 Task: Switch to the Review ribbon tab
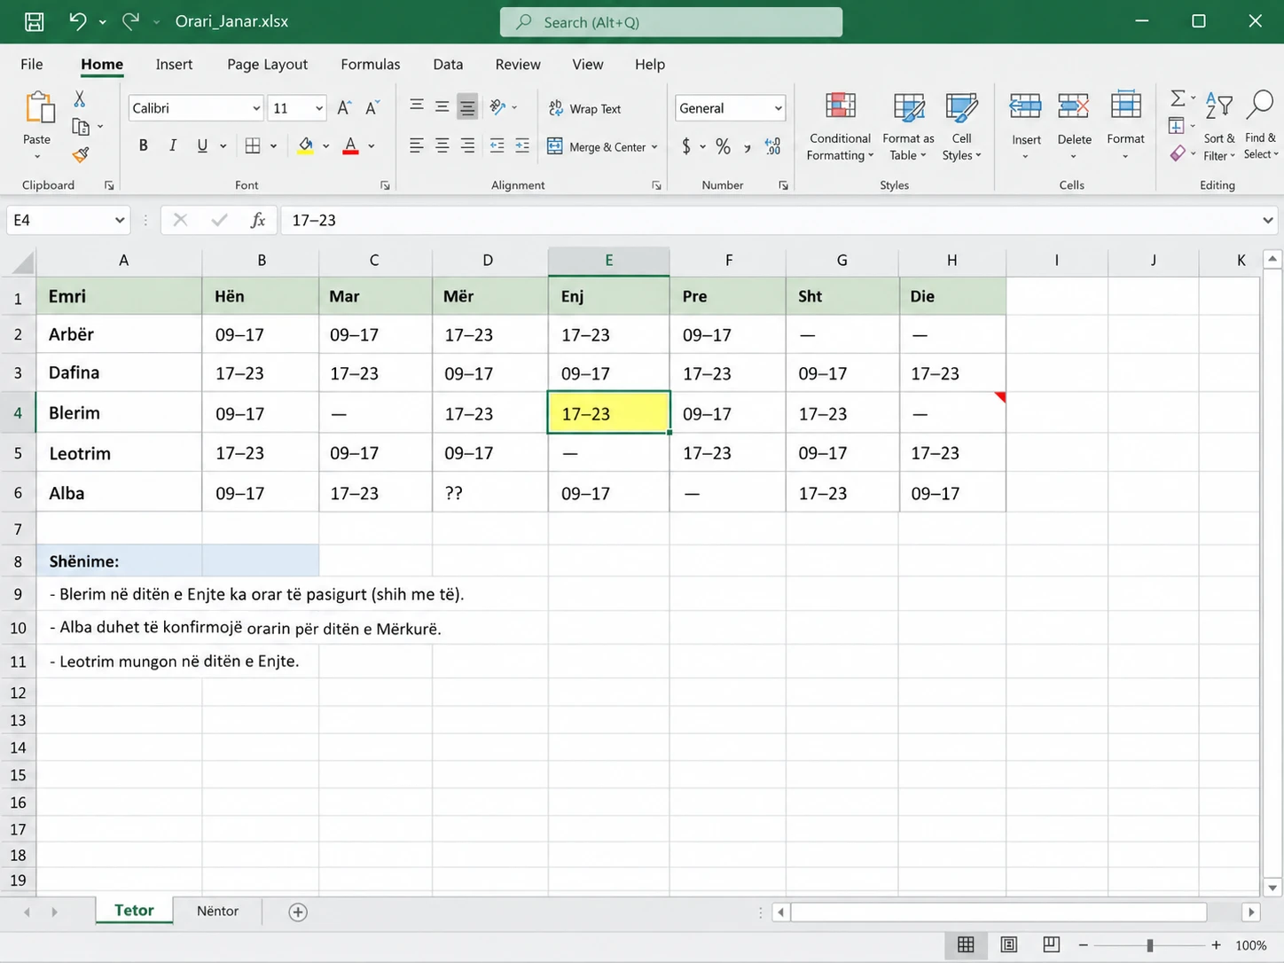coord(518,64)
